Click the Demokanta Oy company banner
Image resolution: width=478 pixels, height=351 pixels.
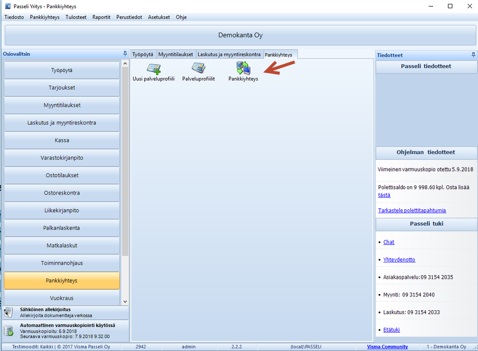point(240,35)
